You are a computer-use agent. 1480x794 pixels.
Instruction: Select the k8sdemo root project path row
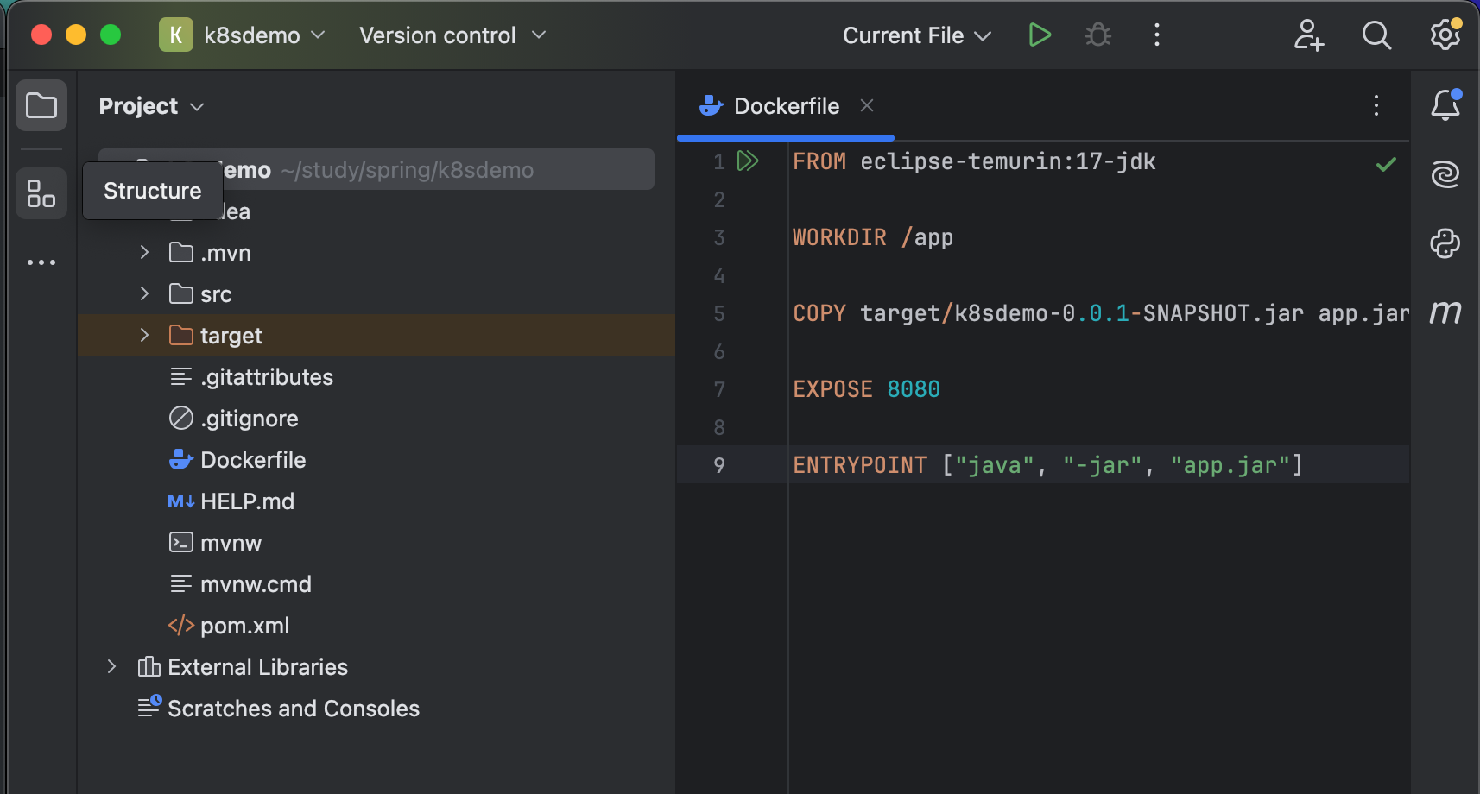point(376,169)
